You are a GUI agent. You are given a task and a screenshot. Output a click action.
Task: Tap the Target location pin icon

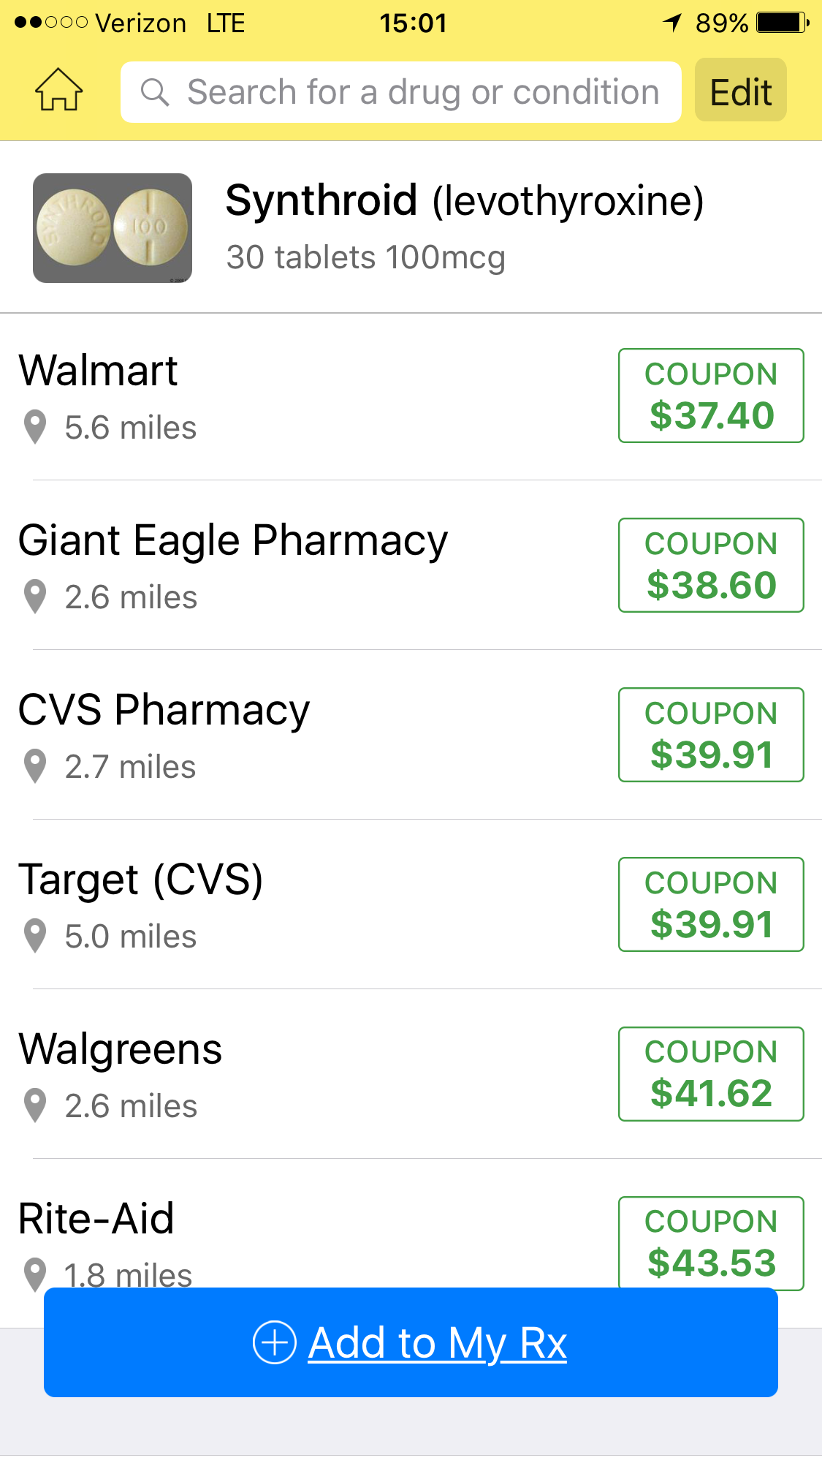(x=35, y=936)
